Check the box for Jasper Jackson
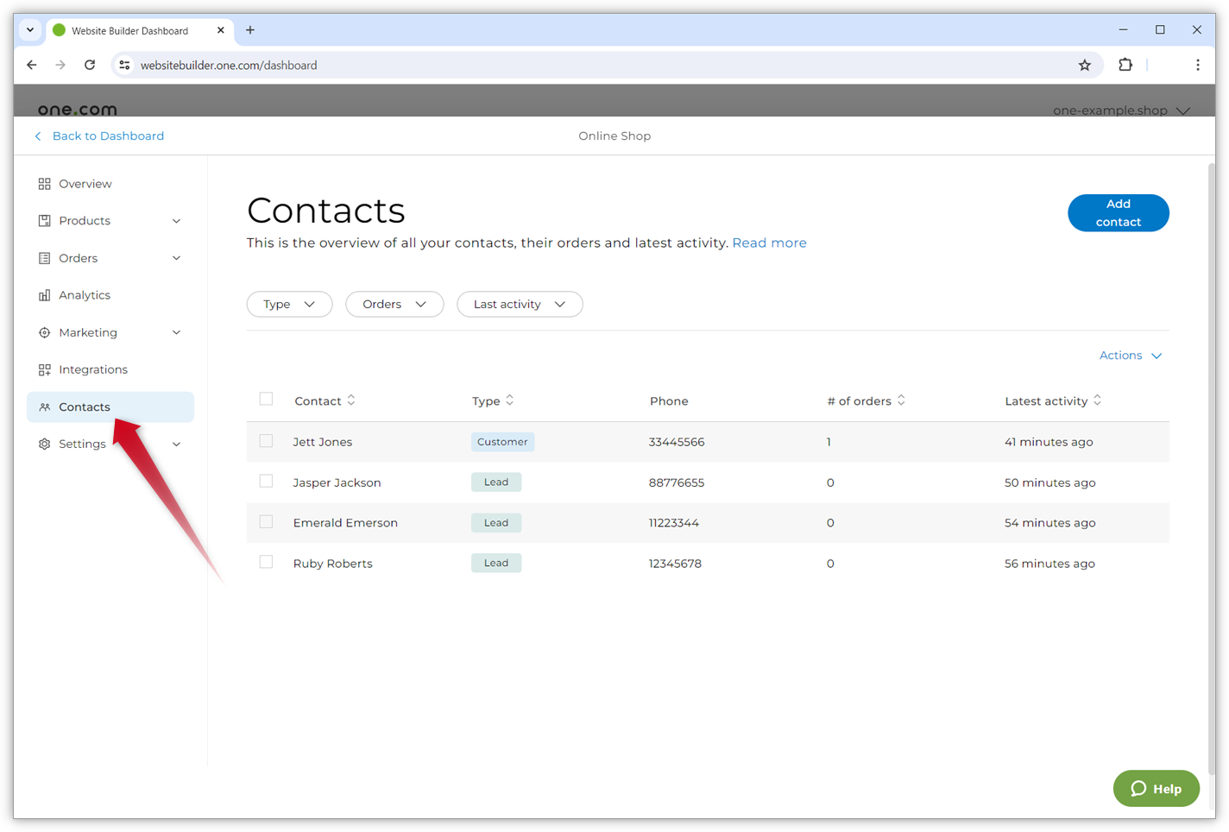The height and width of the screenshot is (832, 1229). click(266, 482)
